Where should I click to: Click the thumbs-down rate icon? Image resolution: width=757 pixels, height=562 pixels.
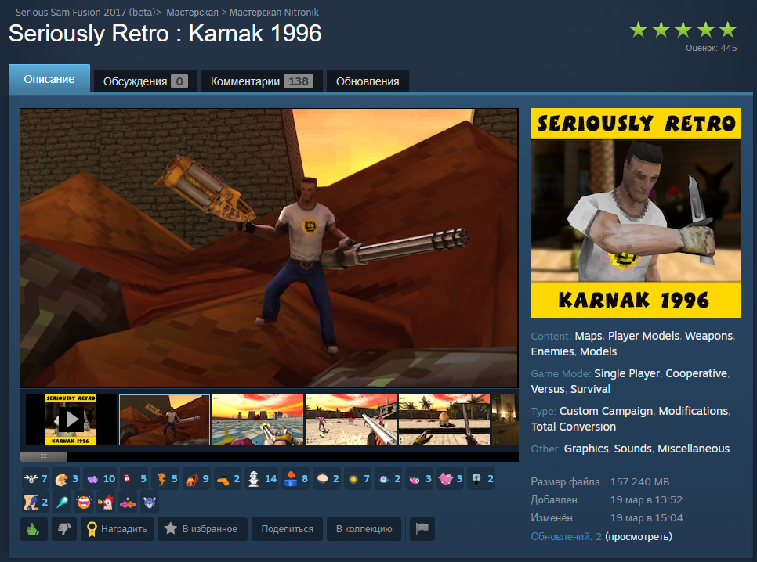click(x=64, y=529)
